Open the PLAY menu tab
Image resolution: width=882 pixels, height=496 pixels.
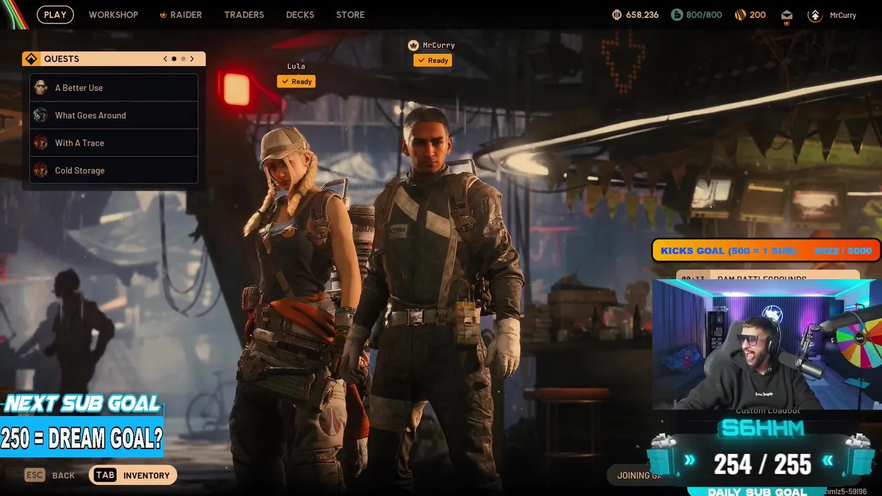55,14
